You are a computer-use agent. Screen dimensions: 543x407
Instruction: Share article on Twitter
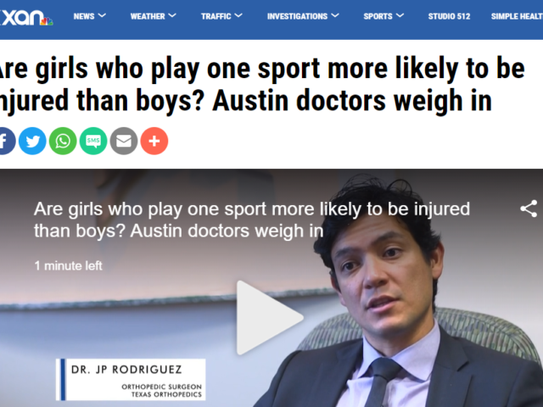coord(32,141)
